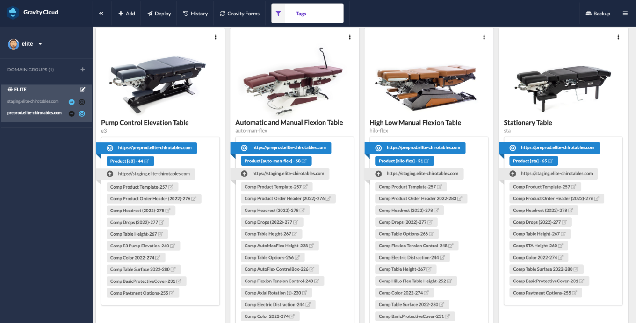The width and height of the screenshot is (636, 323).
Task: Click the Pump Control Elevation Table title
Action: point(145,123)
